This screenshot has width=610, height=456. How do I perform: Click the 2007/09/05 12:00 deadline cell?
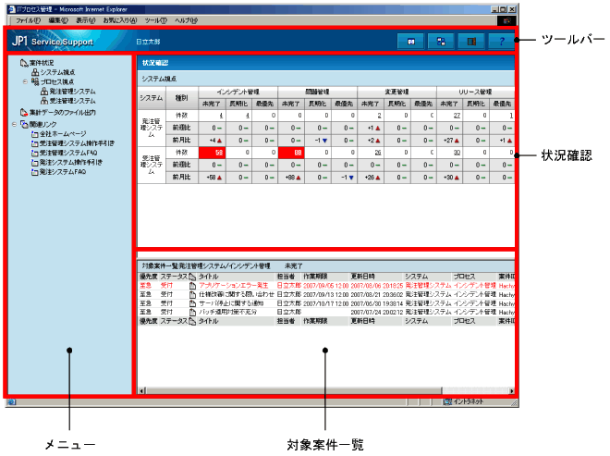pos(325,286)
